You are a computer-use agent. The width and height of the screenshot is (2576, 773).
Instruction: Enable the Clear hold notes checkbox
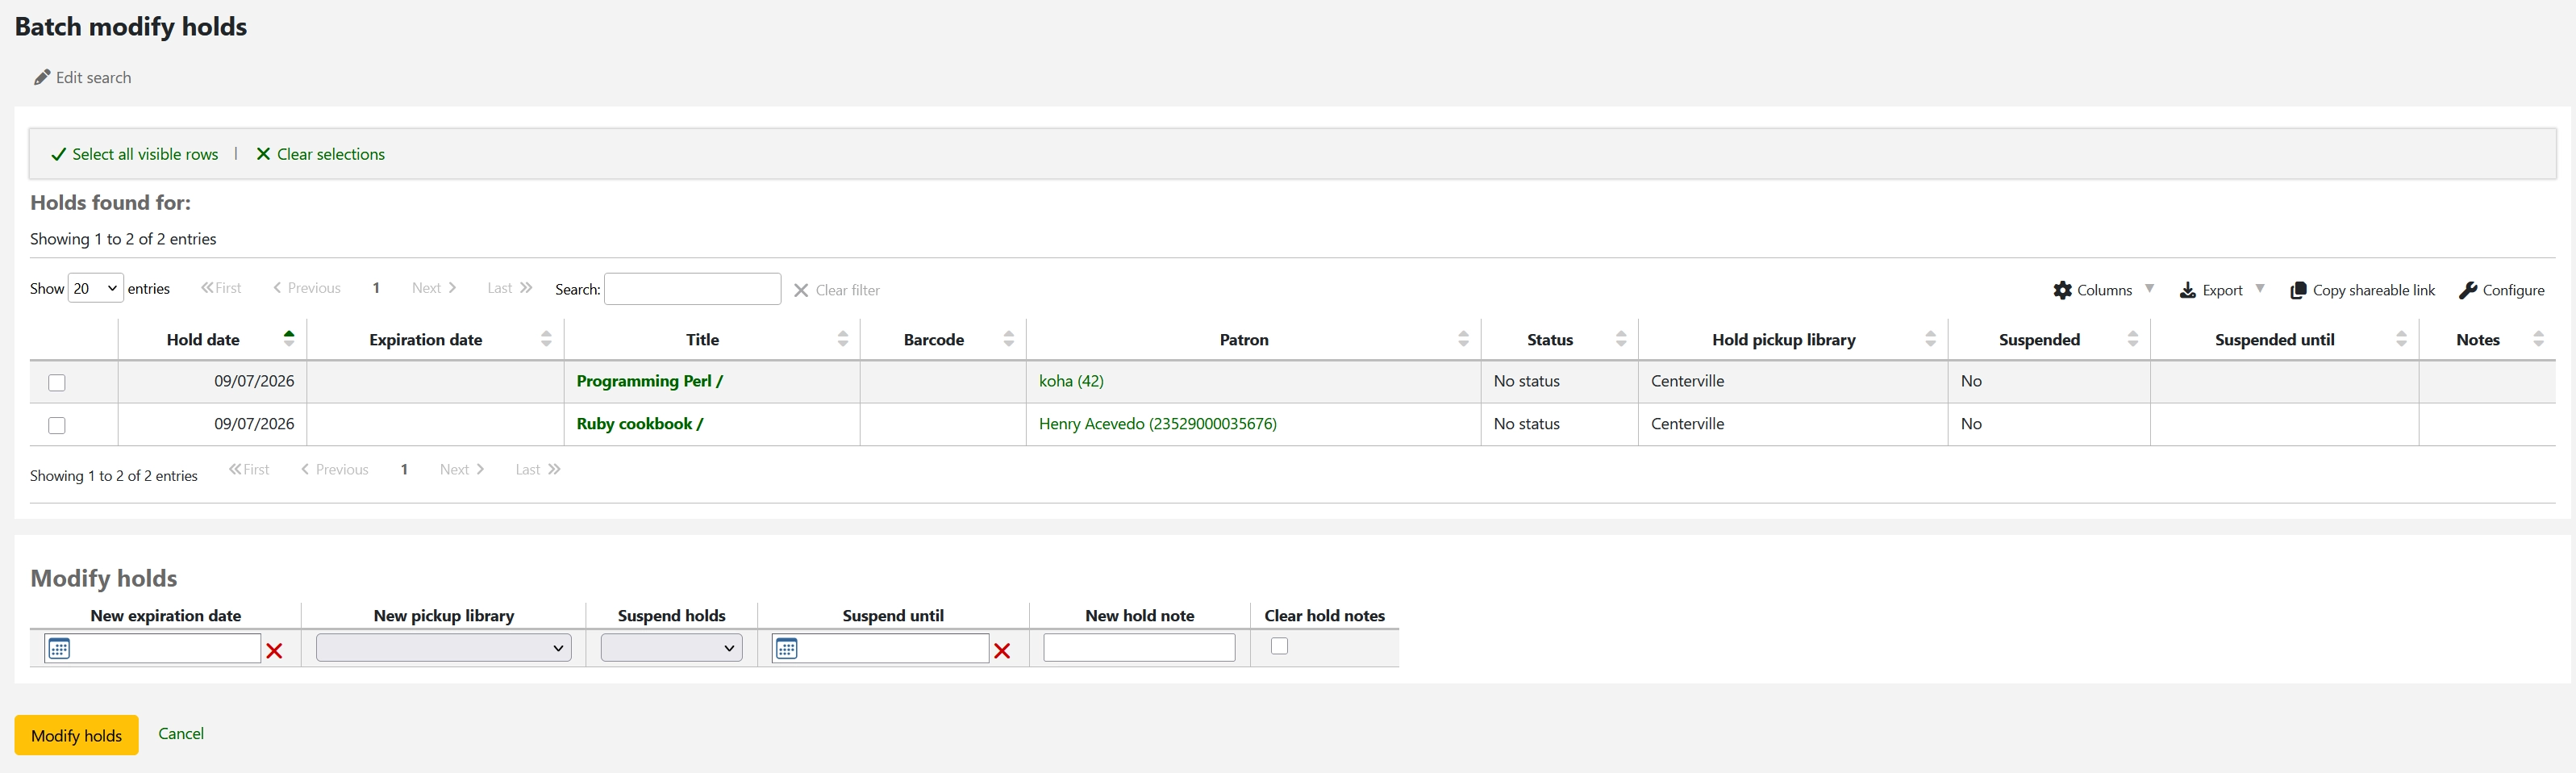coord(1279,646)
